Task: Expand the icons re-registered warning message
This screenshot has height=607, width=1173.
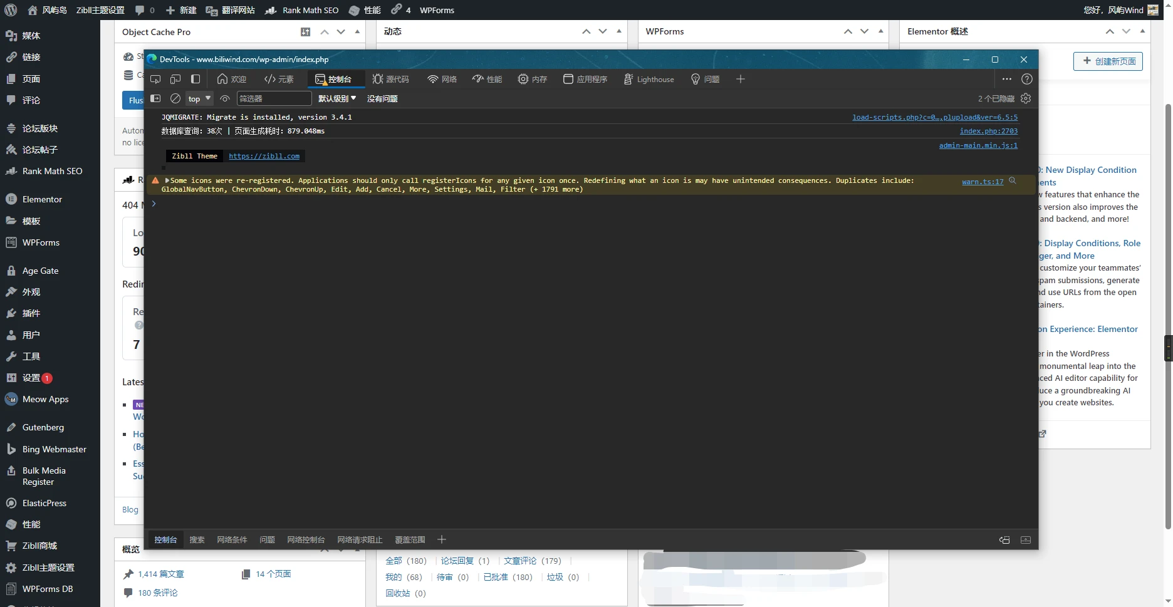Action: 167,180
